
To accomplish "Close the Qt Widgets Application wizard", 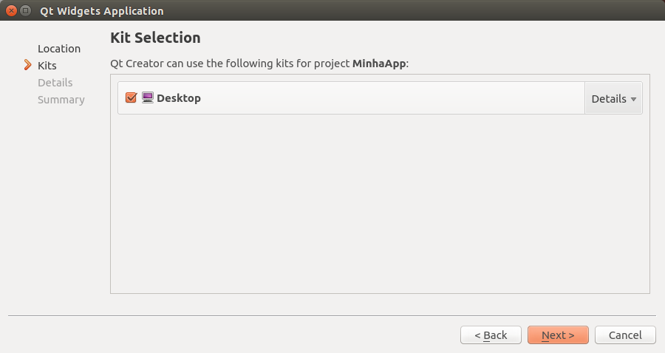I will [11, 11].
